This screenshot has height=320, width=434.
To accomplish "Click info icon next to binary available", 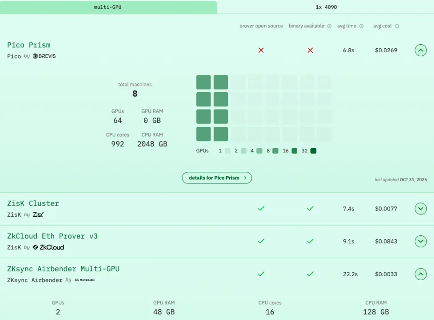I will 329,26.
